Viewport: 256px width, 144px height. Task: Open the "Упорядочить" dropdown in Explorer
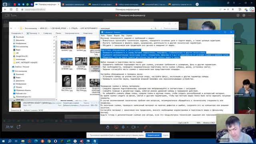click(x=17, y=33)
